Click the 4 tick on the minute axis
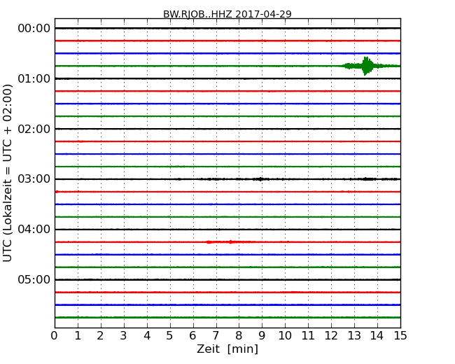Viewport: 455px width, 364px height. tap(147, 336)
